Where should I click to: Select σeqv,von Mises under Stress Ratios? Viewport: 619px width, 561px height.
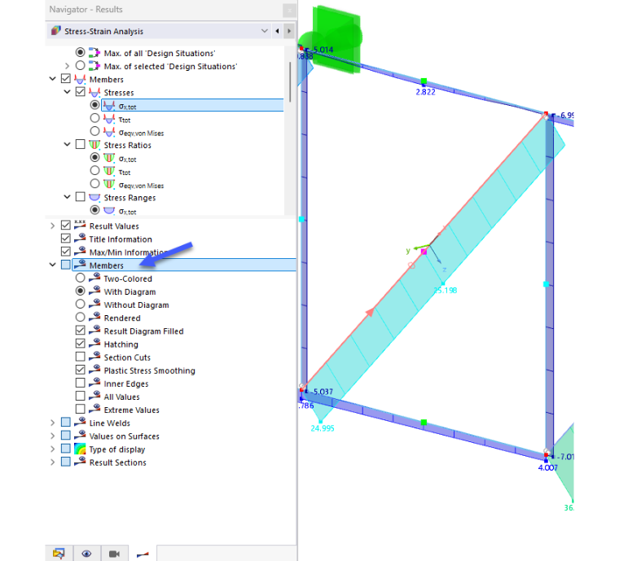click(94, 183)
